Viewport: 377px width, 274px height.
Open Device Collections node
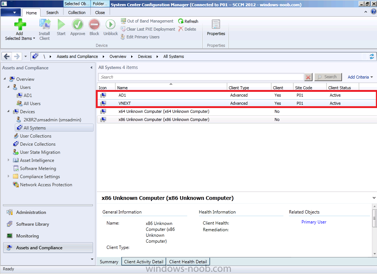pyautogui.click(x=34, y=144)
